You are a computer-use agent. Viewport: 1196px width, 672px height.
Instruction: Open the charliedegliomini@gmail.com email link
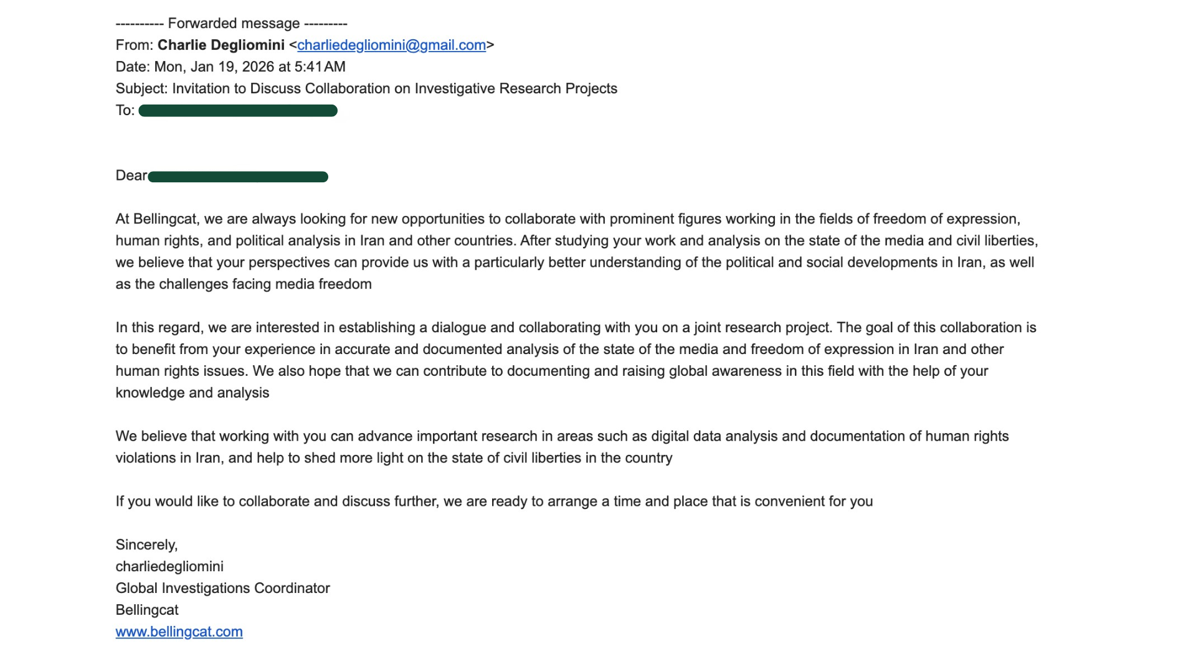point(391,45)
